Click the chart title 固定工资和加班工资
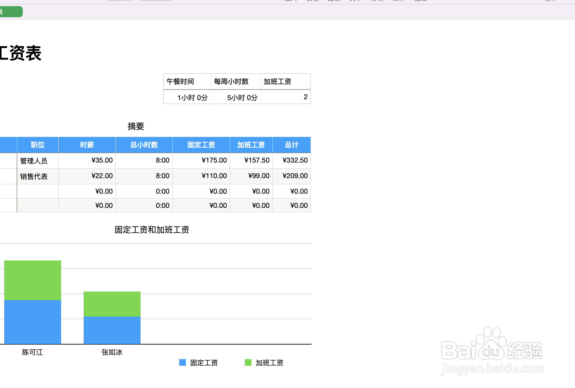Screen dimensions: 575x388 pos(152,230)
